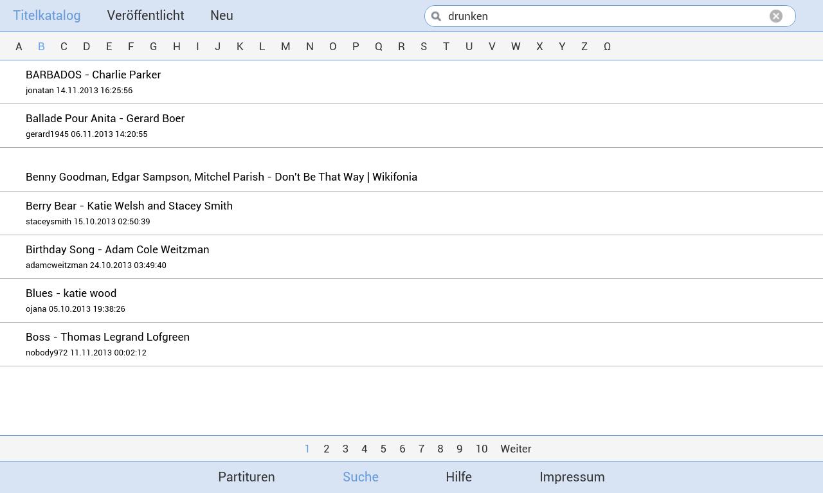Filter titles by letter K
Image resolution: width=823 pixels, height=493 pixels.
pos(240,46)
